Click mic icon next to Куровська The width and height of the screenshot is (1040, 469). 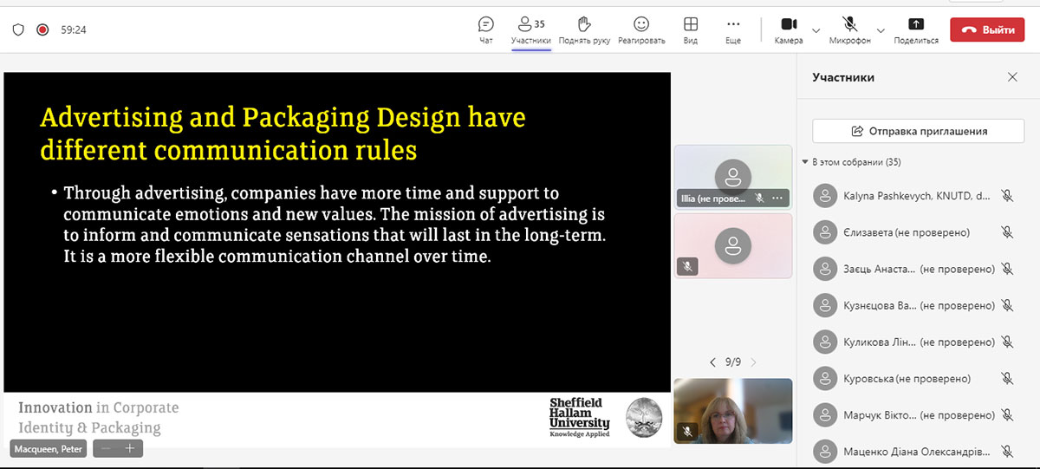[x=1007, y=378]
